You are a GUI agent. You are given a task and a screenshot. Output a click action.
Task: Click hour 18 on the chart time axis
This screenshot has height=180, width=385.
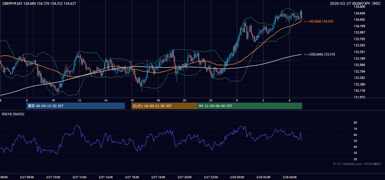point(158,100)
